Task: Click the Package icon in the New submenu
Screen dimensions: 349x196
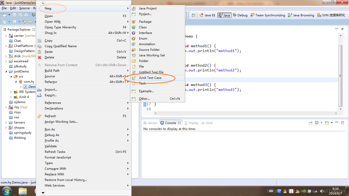Action: (134, 22)
